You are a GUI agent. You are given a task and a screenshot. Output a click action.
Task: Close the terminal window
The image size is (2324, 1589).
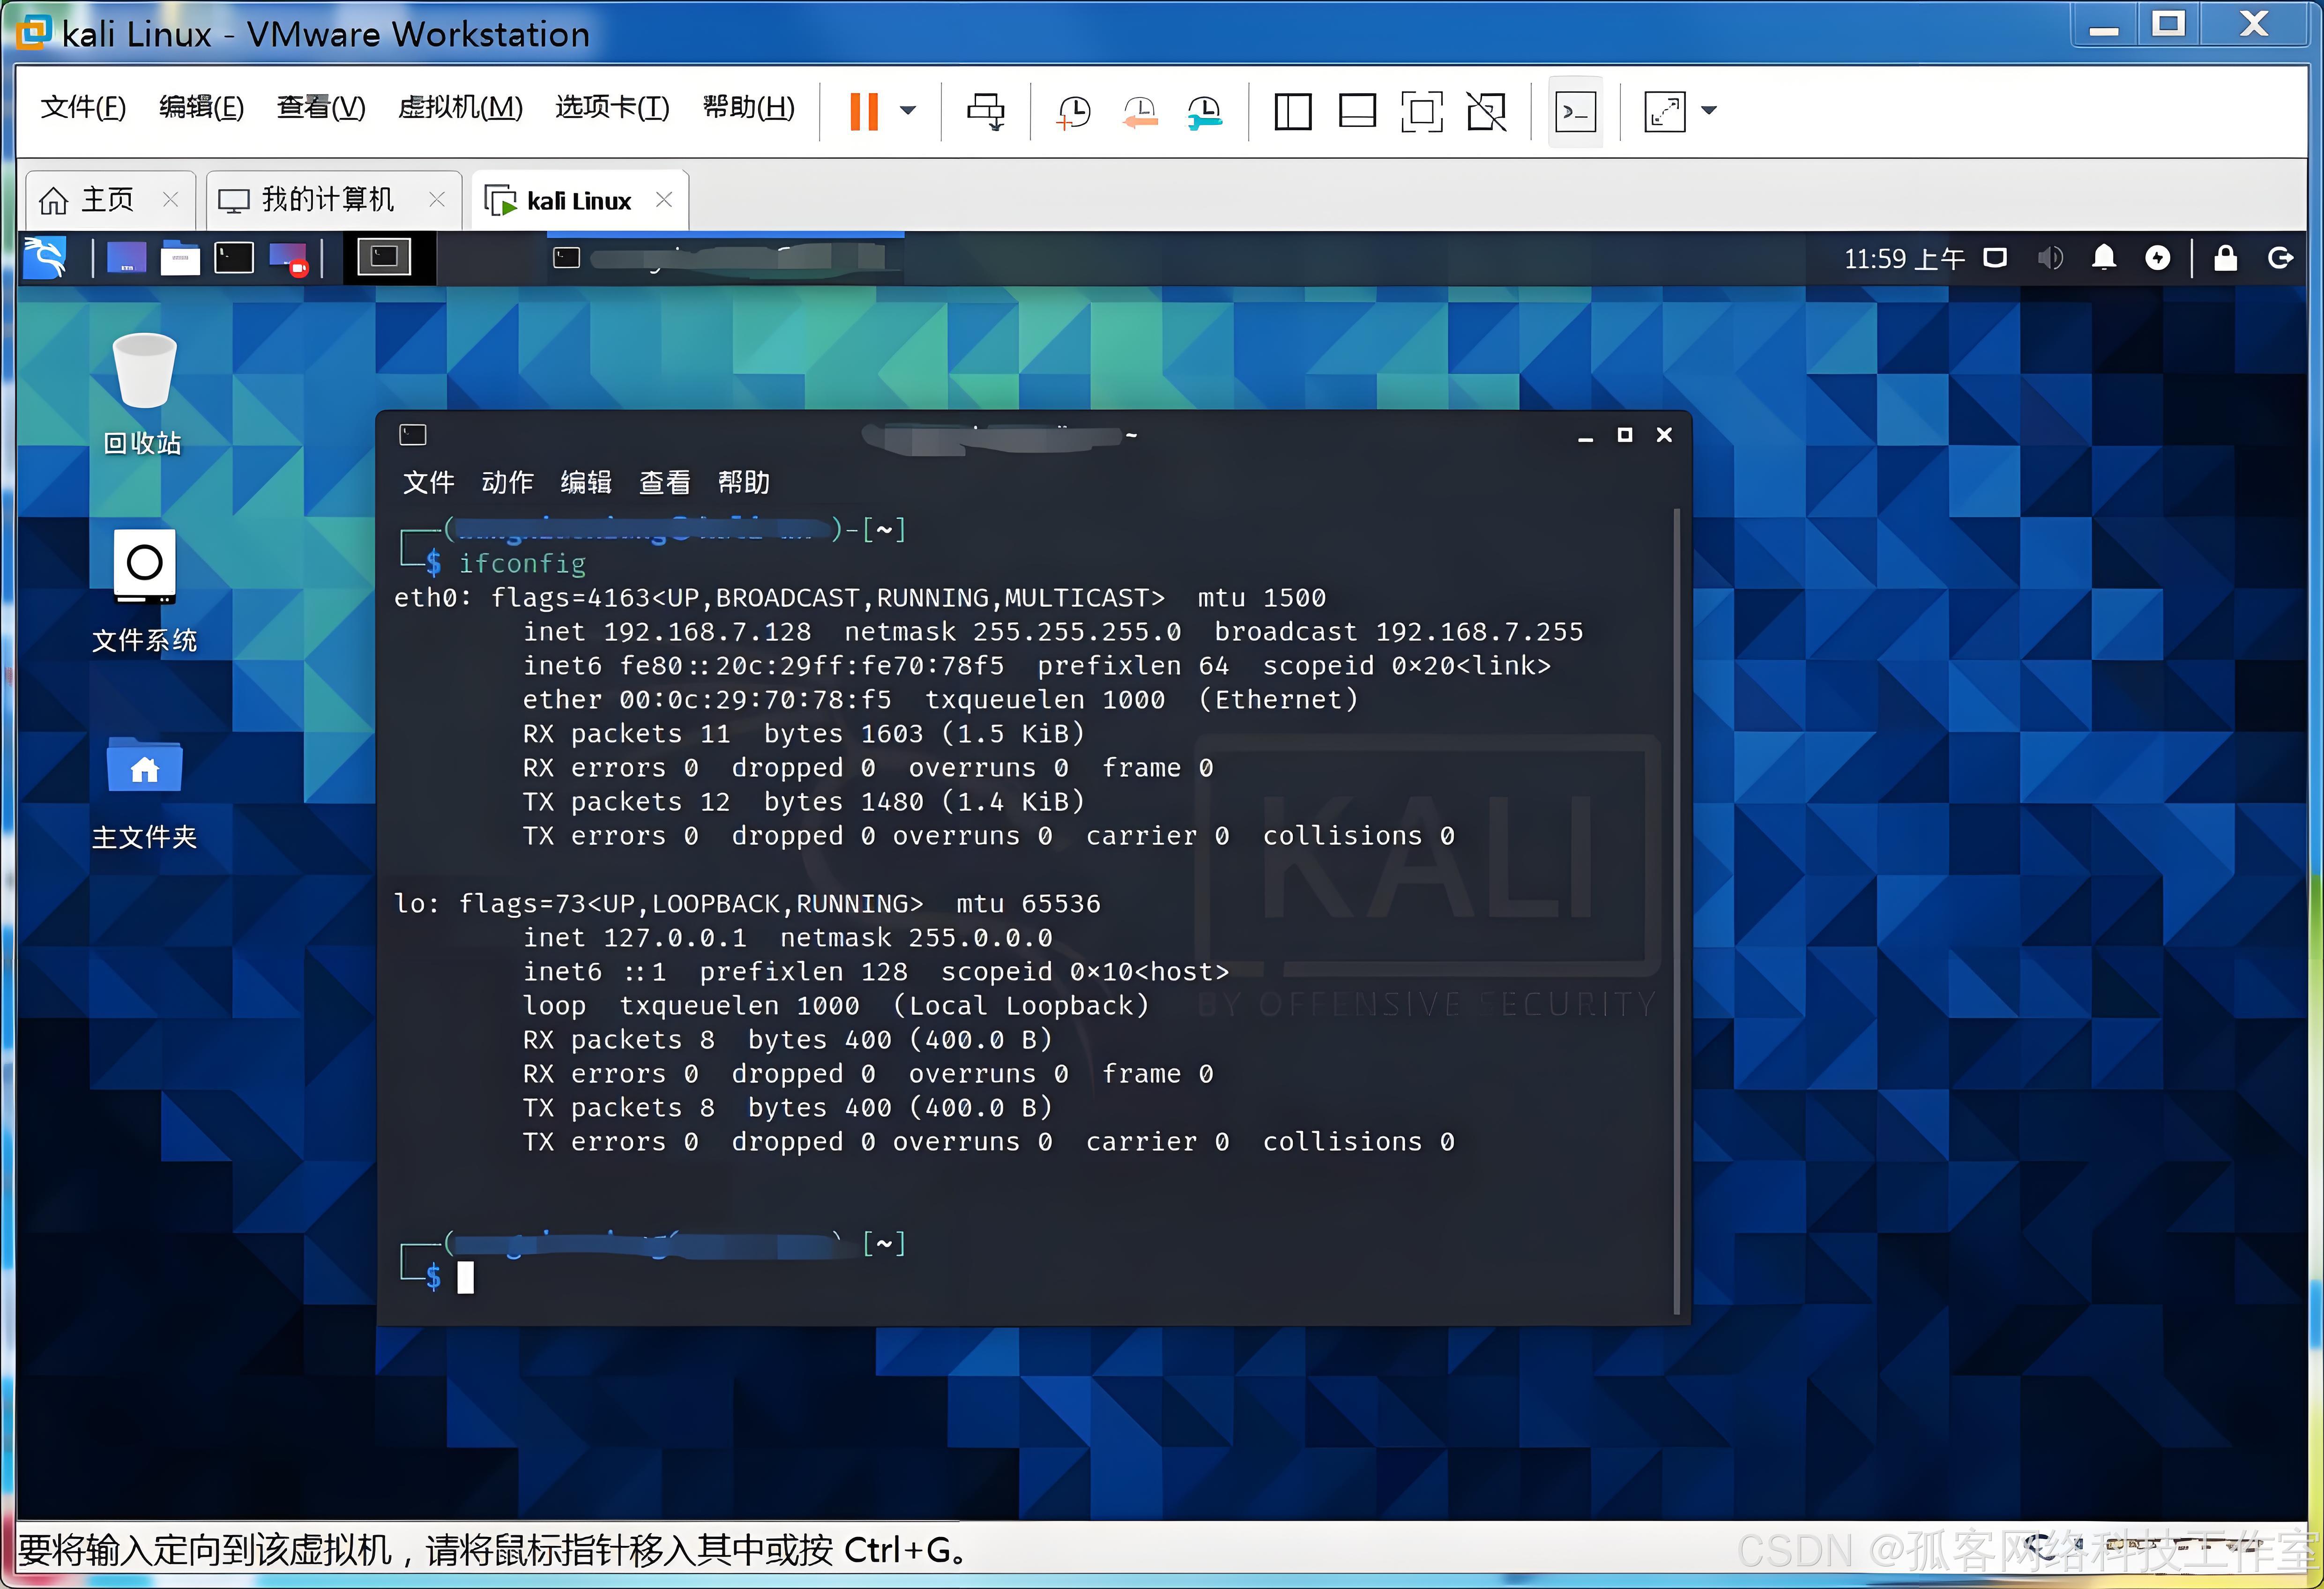click(1664, 435)
